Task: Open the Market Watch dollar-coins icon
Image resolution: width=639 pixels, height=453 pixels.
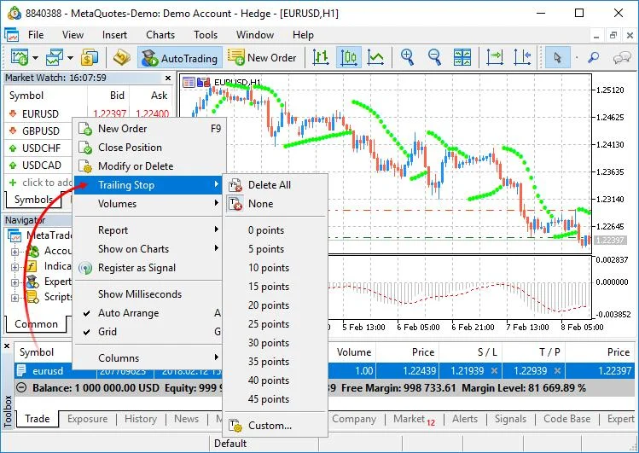Action: [x=89, y=57]
